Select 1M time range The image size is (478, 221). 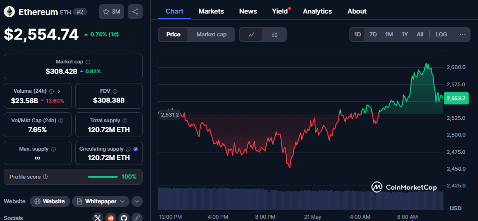[389, 35]
